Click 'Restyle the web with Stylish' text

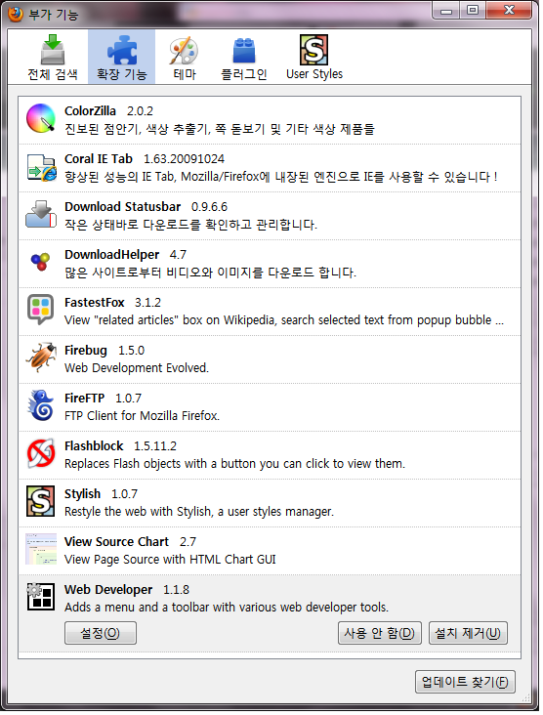(x=199, y=512)
